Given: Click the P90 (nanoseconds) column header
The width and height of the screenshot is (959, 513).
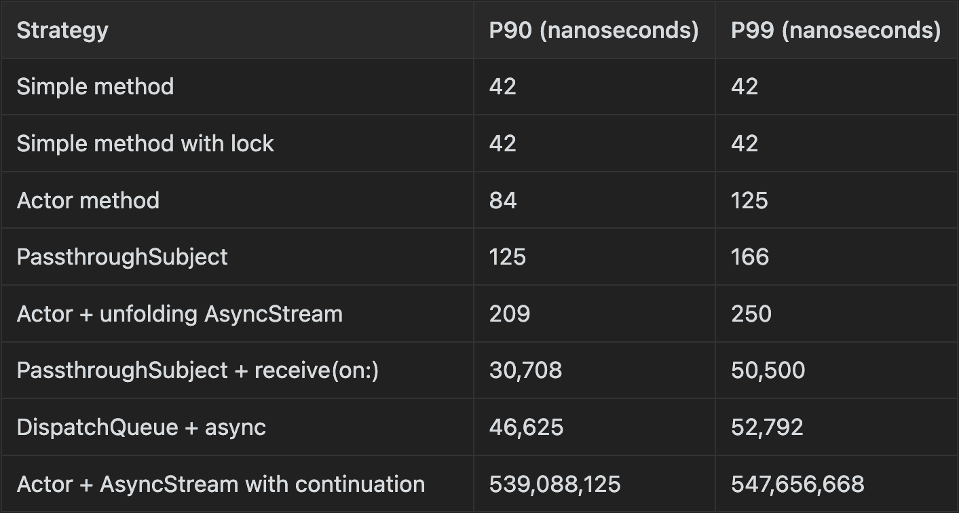Looking at the screenshot, I should pos(594,31).
